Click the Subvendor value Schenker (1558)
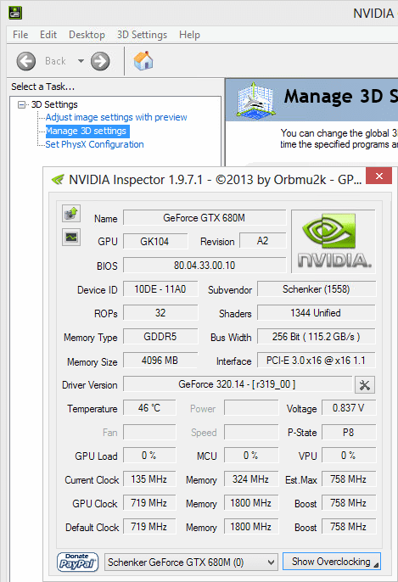 (x=317, y=289)
